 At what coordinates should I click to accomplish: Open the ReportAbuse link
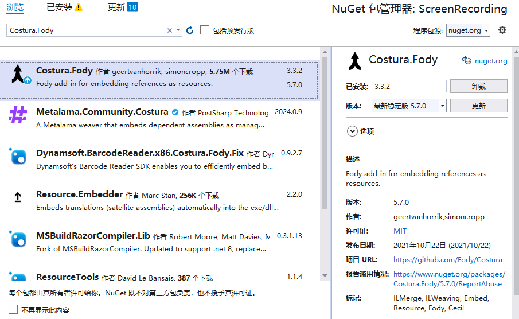pyautogui.click(x=449, y=279)
